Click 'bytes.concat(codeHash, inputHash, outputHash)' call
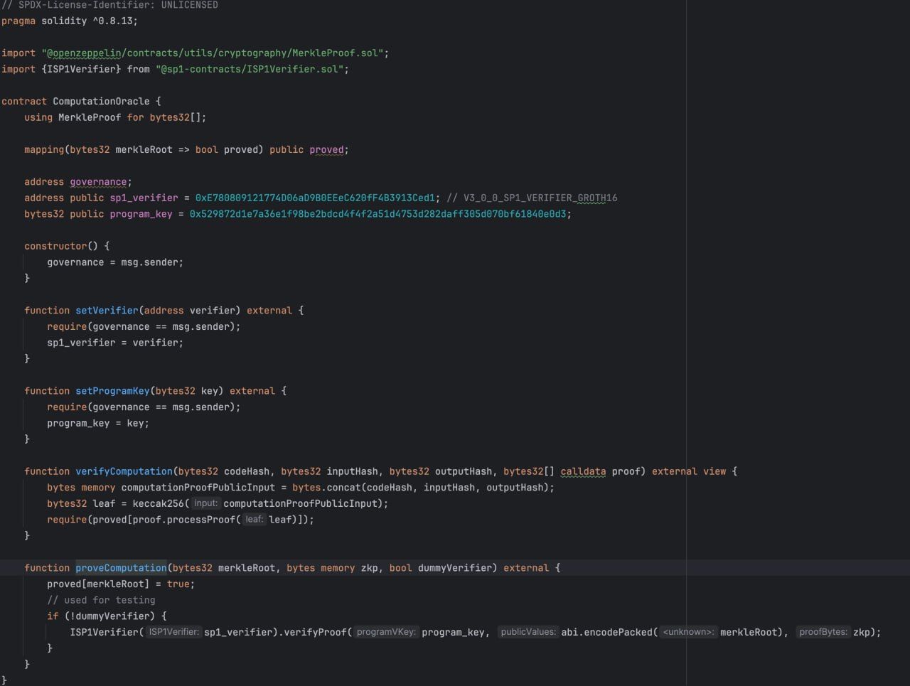 (420, 488)
